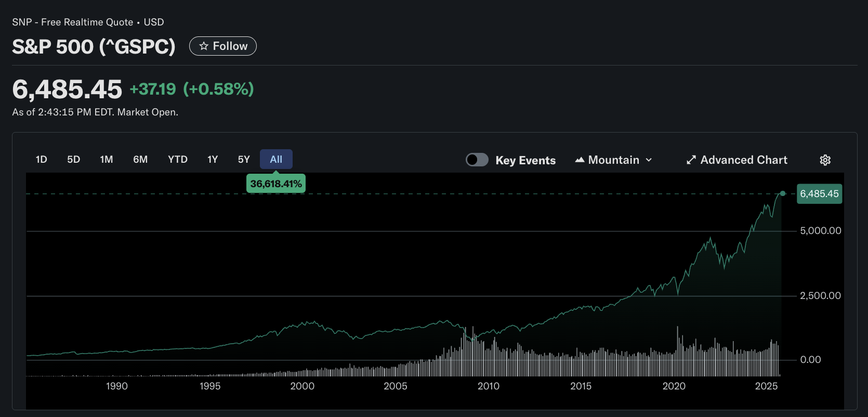
Task: Select the 6M range tab
Action: (140, 160)
